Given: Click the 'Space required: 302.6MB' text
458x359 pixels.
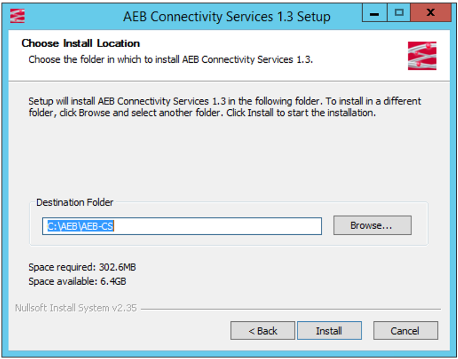Looking at the screenshot, I should click(82, 267).
